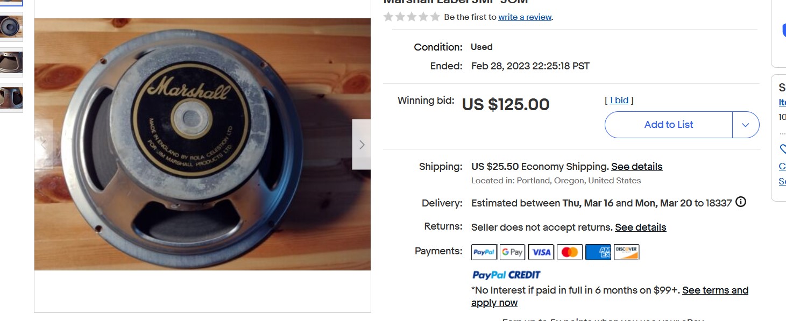The height and width of the screenshot is (321, 786).
Task: Click the Discover card icon
Action: pos(626,252)
